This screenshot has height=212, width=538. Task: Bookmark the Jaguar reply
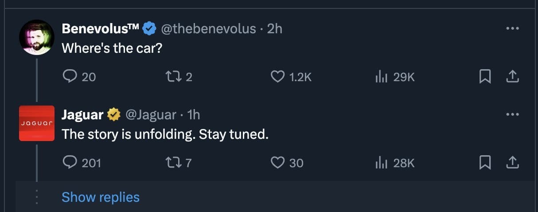pos(485,163)
